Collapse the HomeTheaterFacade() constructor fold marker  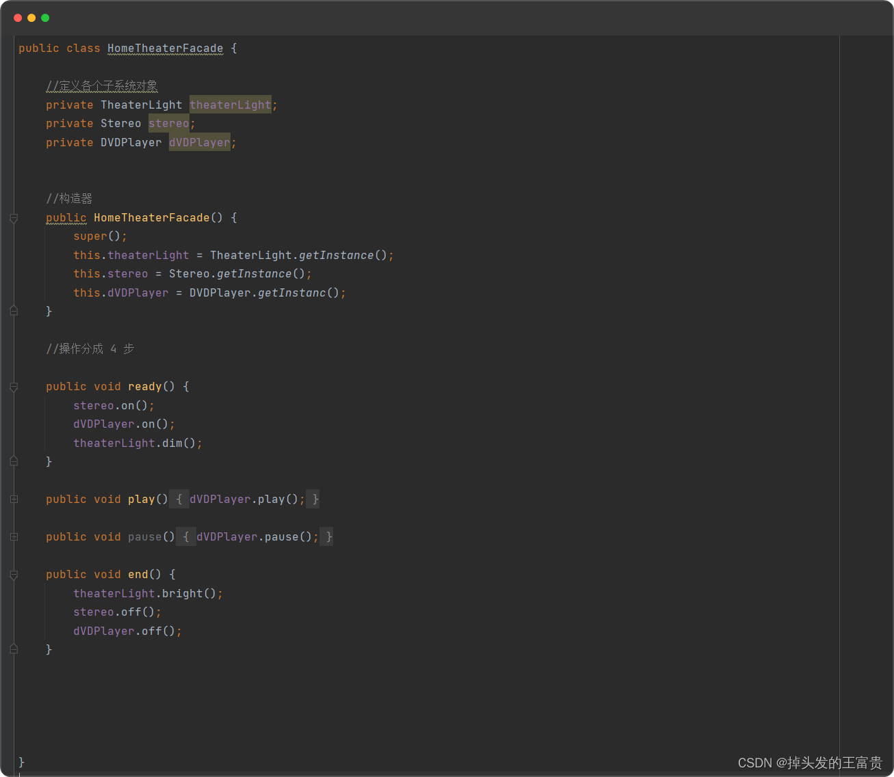coord(14,218)
